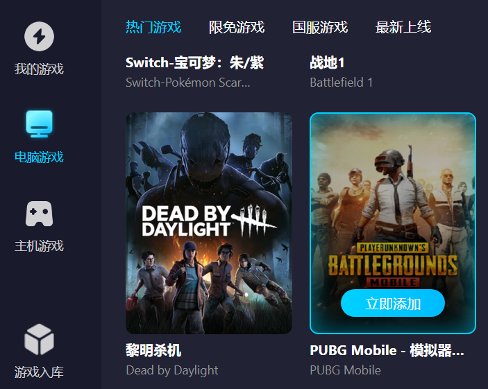This screenshot has width=488, height=389.
Task: Open the Dead by Daylight cover art
Action: 209,223
